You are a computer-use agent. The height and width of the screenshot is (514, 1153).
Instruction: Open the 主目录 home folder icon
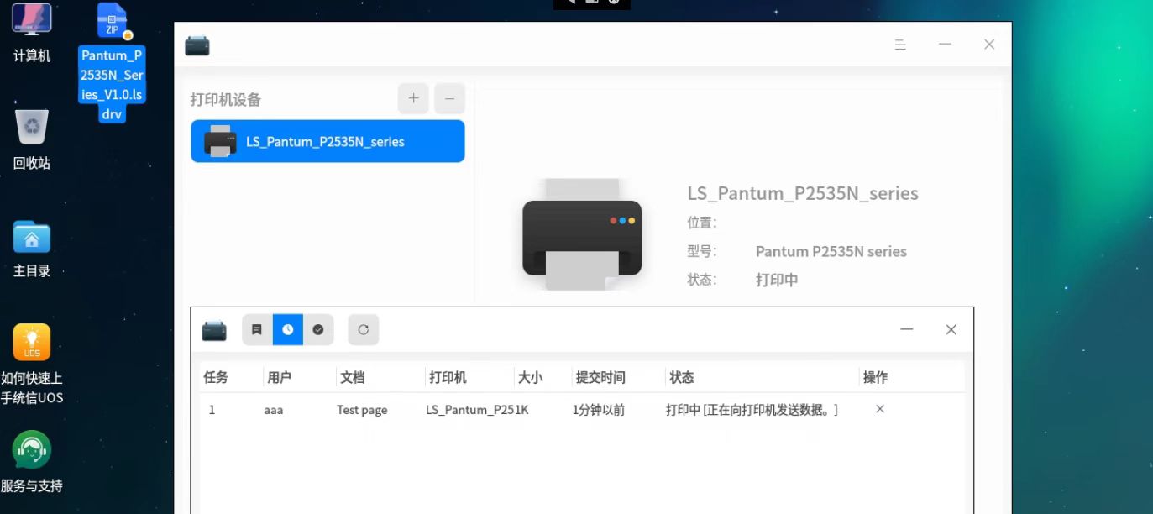pos(32,249)
